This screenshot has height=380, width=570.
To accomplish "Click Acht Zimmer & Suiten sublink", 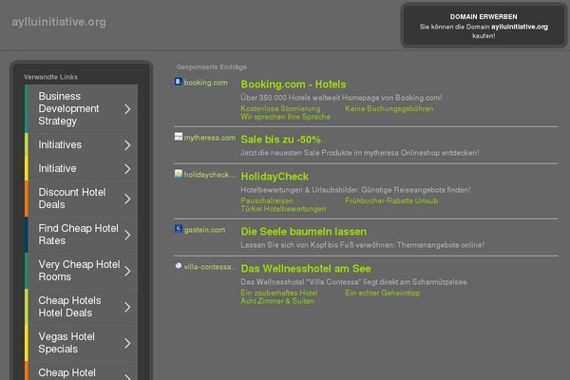I will [277, 301].
